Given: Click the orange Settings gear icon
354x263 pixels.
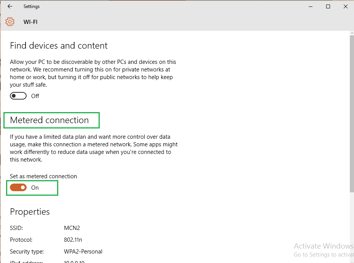Looking at the screenshot, I should 10,22.
